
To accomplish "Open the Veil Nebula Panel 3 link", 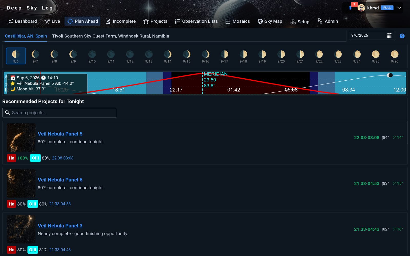I will pos(60,226).
